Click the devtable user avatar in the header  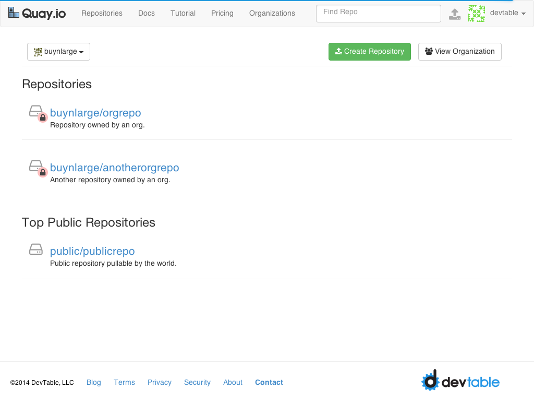(477, 13)
